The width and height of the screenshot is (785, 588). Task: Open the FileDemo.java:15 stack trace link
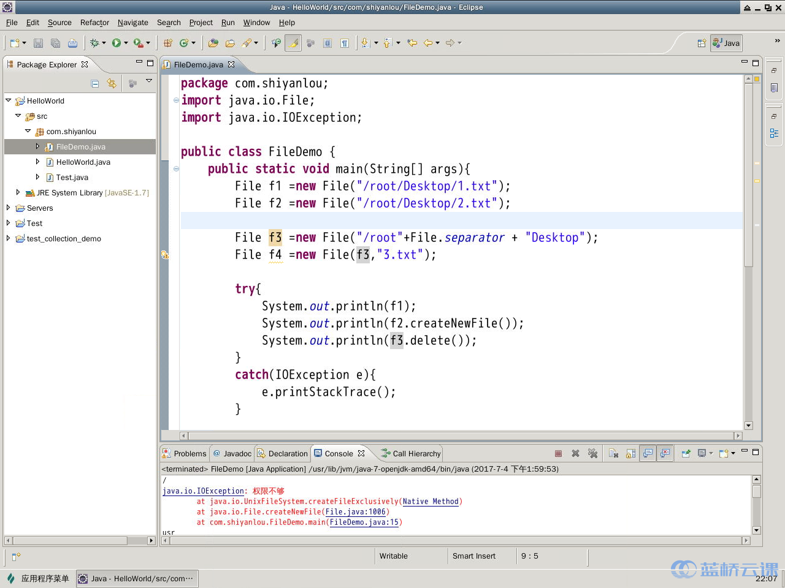364,522
